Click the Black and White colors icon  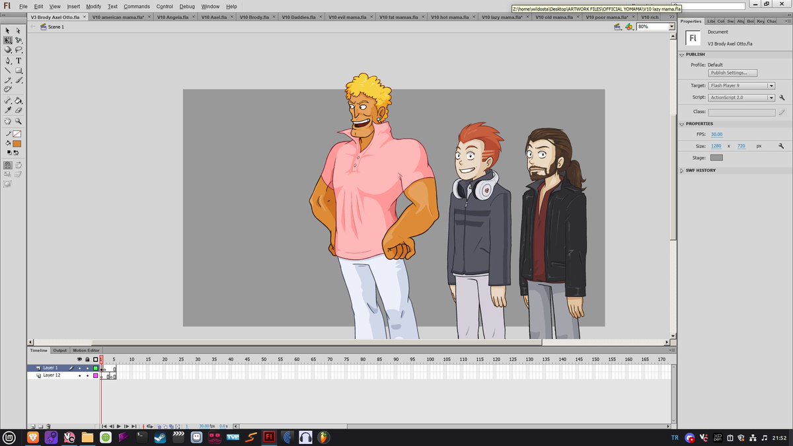[9, 152]
